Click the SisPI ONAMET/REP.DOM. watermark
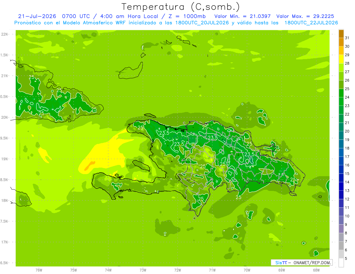 (301, 262)
